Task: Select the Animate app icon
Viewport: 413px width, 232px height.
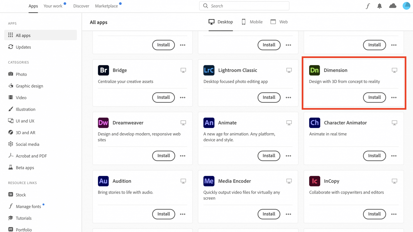Action: (x=209, y=123)
